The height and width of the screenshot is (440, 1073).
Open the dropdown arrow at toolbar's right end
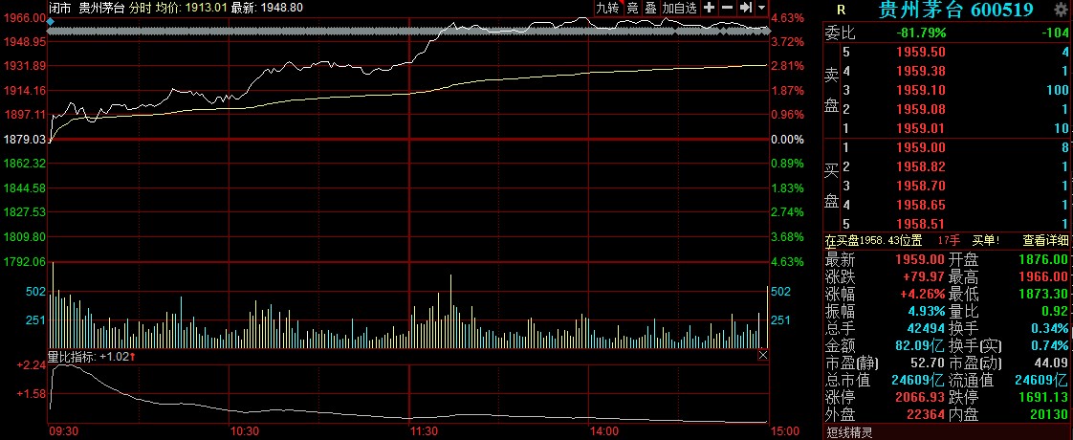coord(761,8)
